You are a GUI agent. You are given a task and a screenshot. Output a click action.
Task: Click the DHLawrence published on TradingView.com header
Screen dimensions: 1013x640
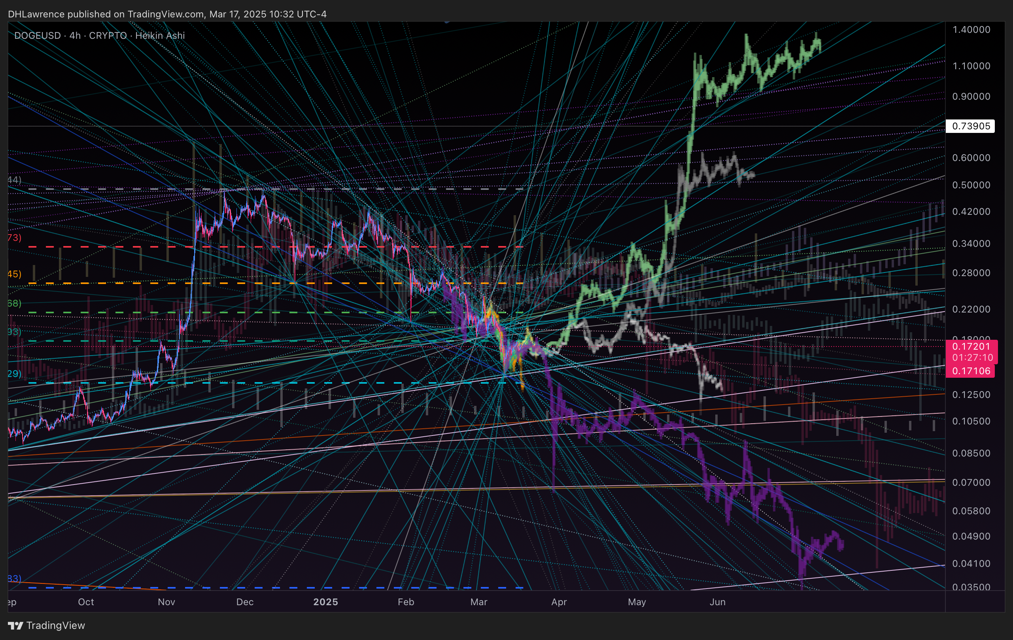click(167, 14)
